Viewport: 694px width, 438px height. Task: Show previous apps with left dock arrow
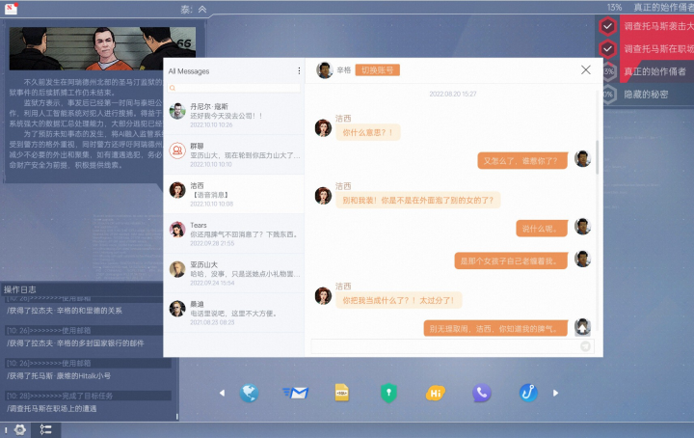point(223,393)
